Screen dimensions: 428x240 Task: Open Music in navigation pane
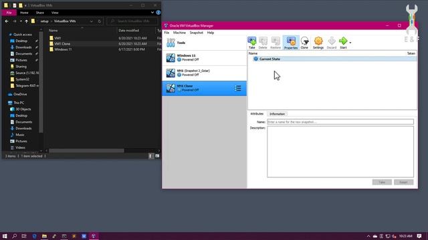pos(20,135)
